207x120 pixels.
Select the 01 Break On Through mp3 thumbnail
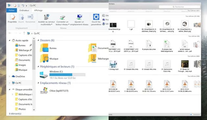click(x=185, y=64)
